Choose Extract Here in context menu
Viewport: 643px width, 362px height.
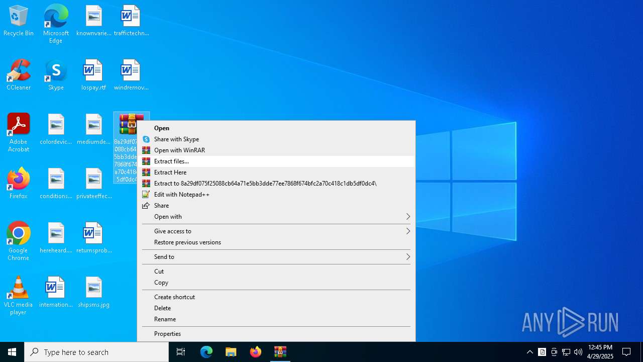(x=276, y=172)
